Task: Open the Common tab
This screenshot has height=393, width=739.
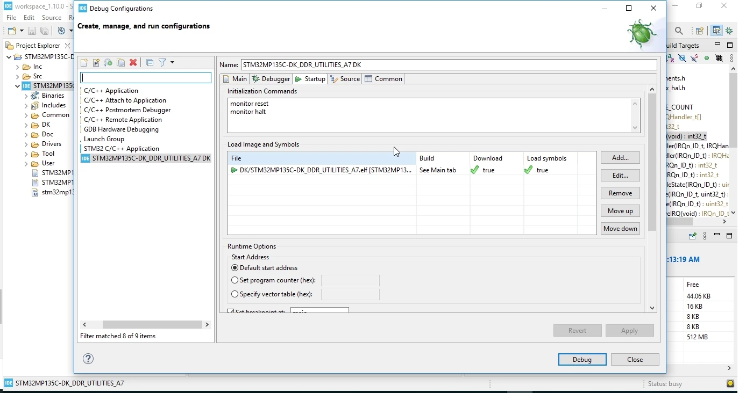Action: (383, 79)
